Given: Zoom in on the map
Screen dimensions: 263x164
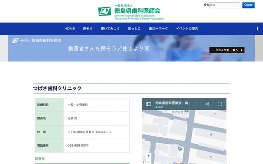Looking at the screenshot, I should 148,156.
